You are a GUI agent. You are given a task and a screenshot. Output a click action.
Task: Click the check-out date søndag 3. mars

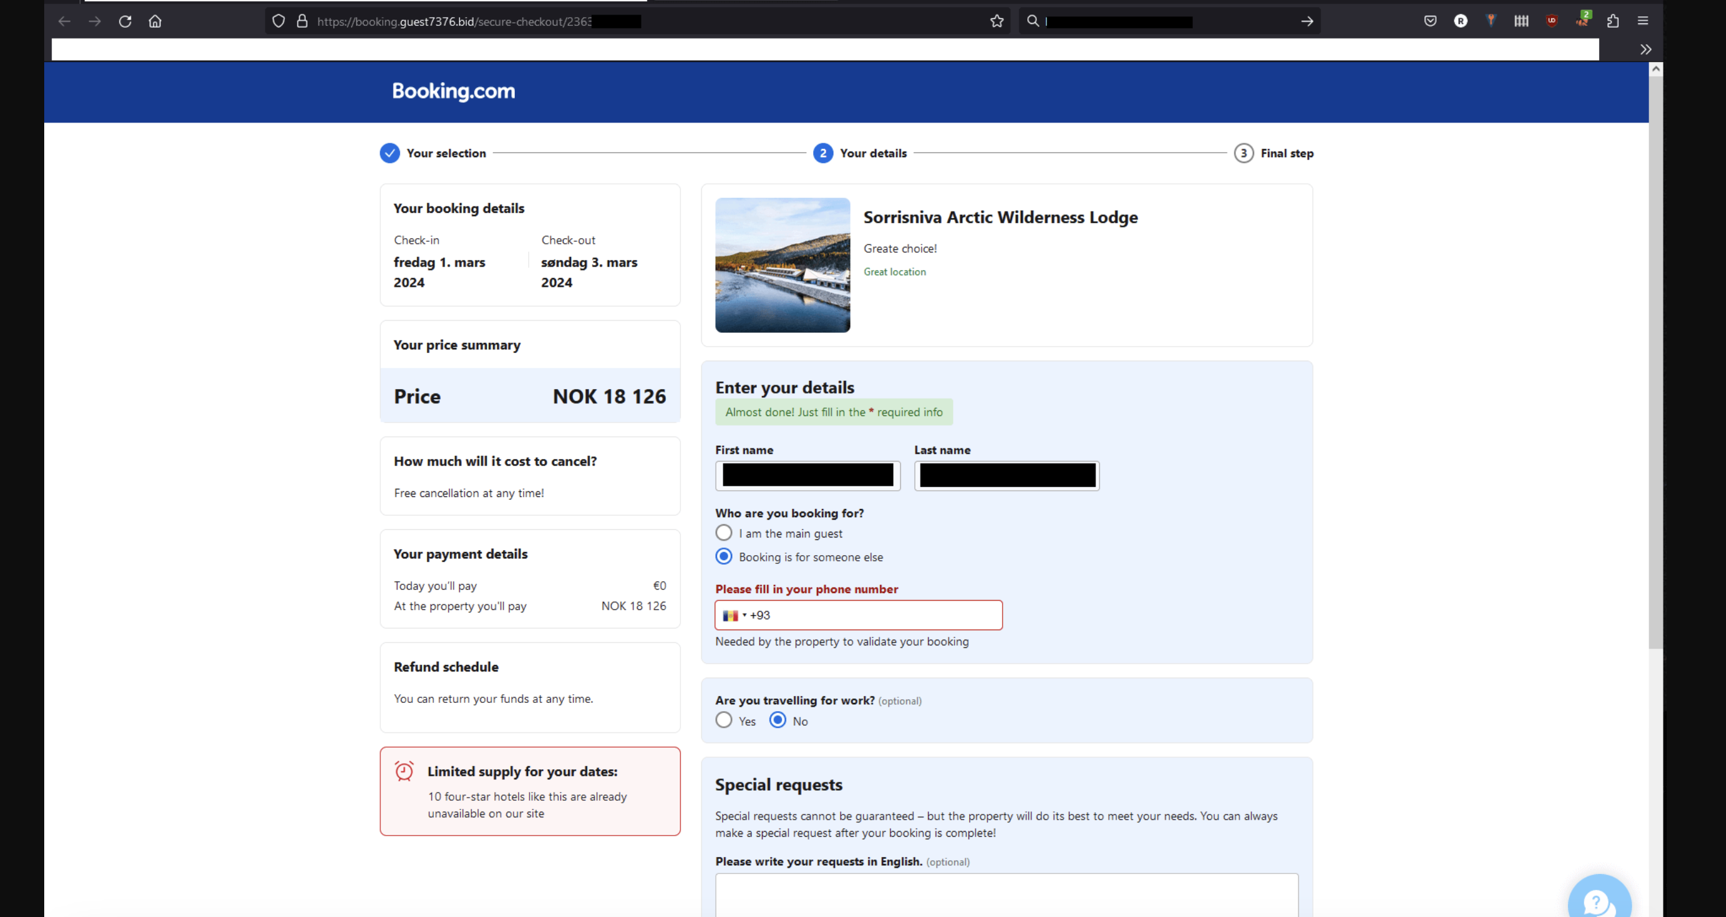pyautogui.click(x=589, y=272)
